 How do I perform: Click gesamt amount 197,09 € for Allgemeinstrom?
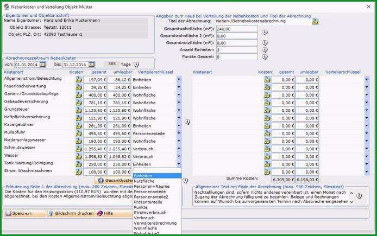click(95, 80)
